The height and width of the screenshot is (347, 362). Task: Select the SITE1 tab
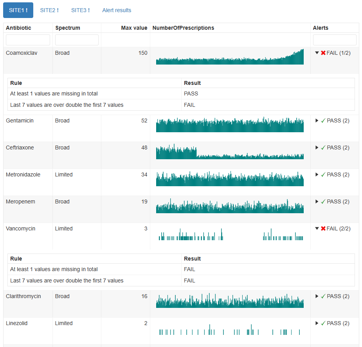point(18,10)
